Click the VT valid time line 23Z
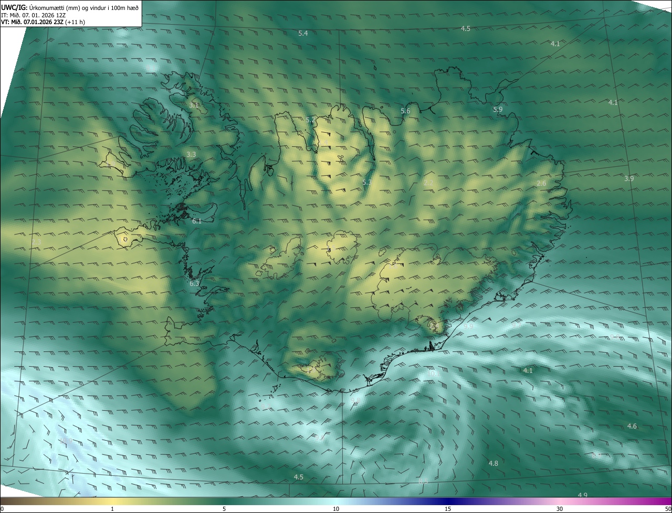This screenshot has width=672, height=513. pos(33,22)
